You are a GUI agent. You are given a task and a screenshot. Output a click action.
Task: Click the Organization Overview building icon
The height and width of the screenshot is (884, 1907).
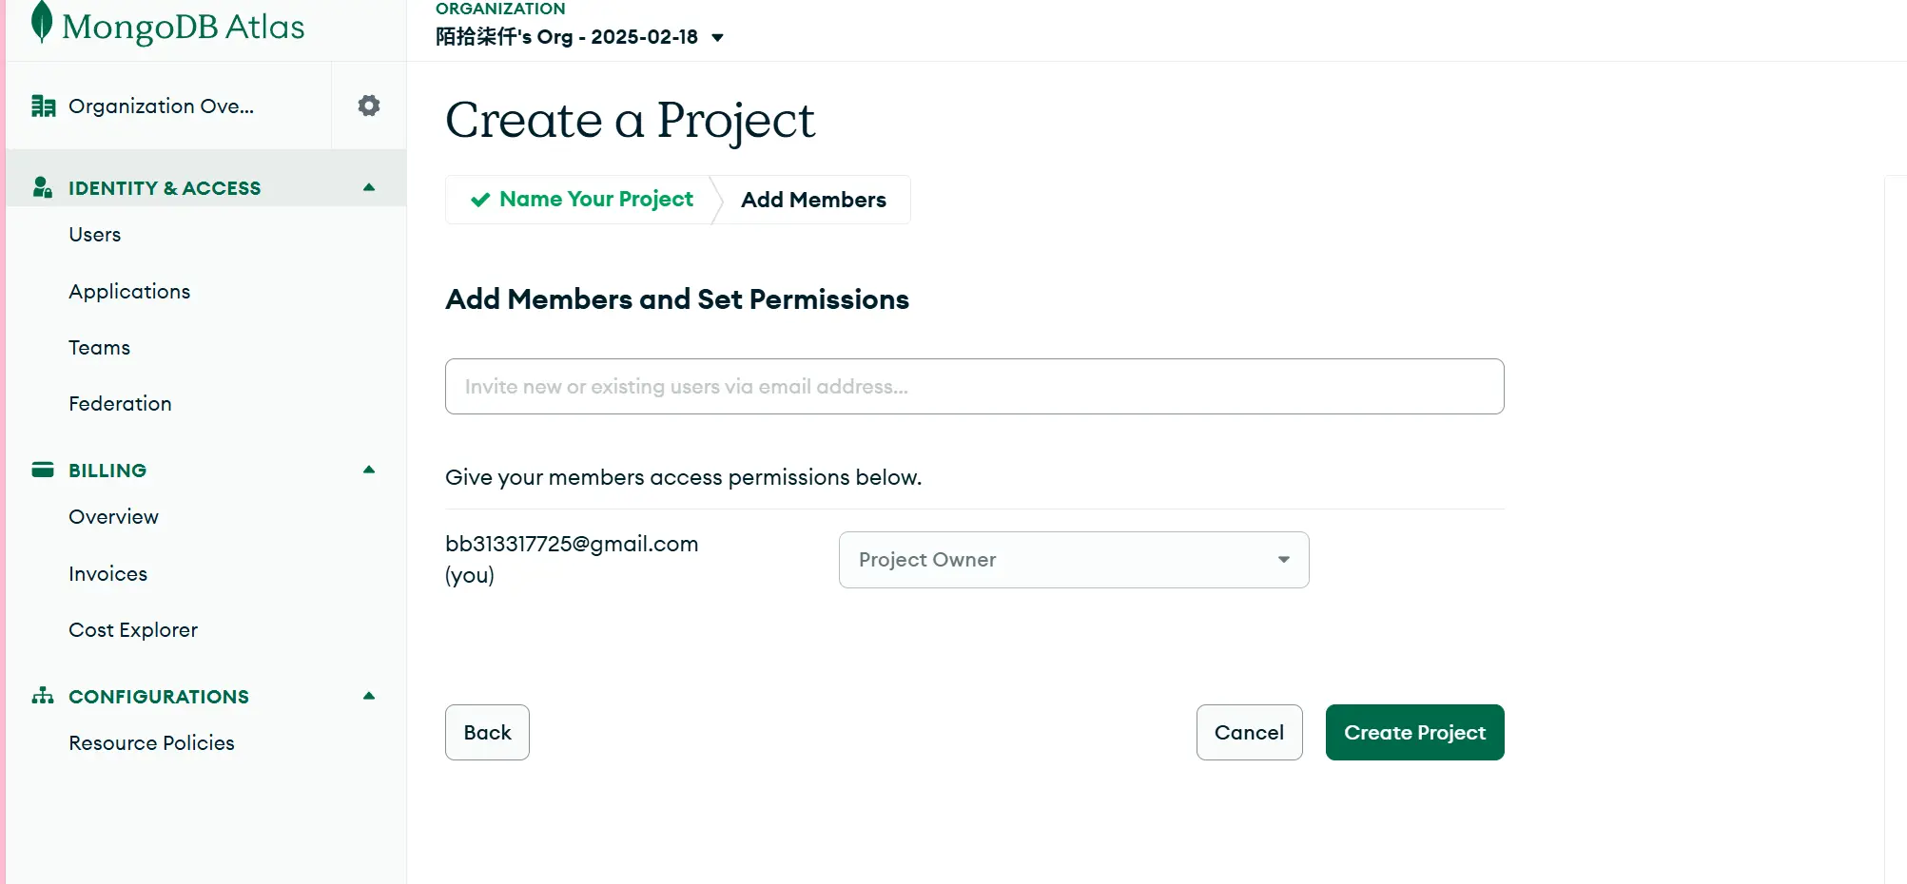tap(43, 106)
